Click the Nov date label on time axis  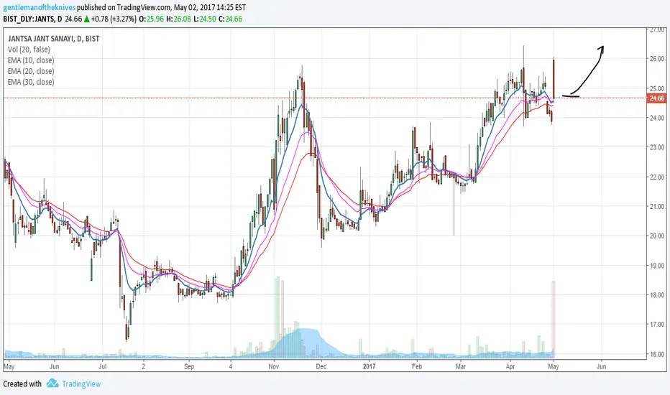(274, 366)
